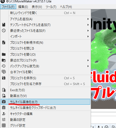Expand the アイテムを追加(A) submenu arrow
This screenshot has height=128, width=116.
88,19
